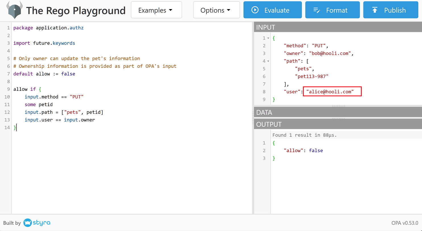Click the Format pencil-lines icon

(317, 10)
